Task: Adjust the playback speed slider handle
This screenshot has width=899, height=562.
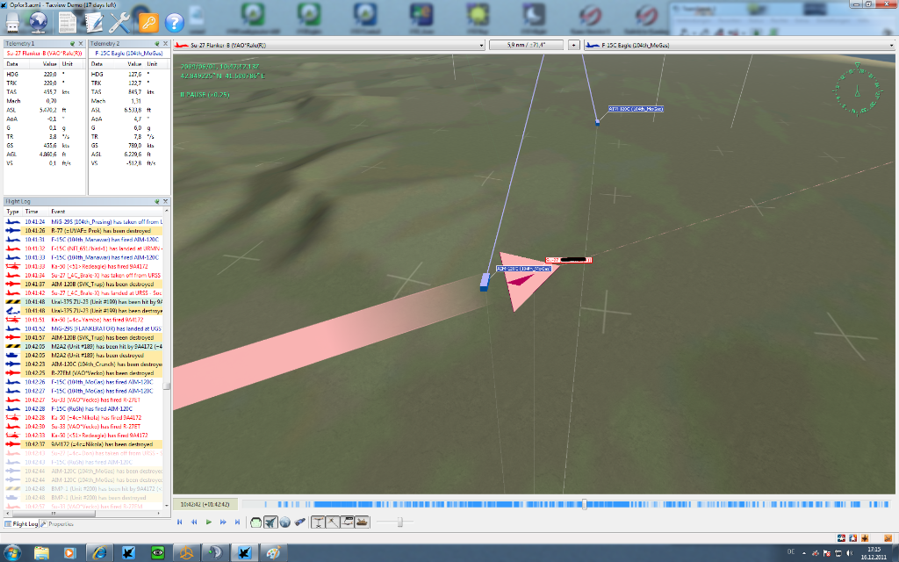Action: (x=401, y=522)
